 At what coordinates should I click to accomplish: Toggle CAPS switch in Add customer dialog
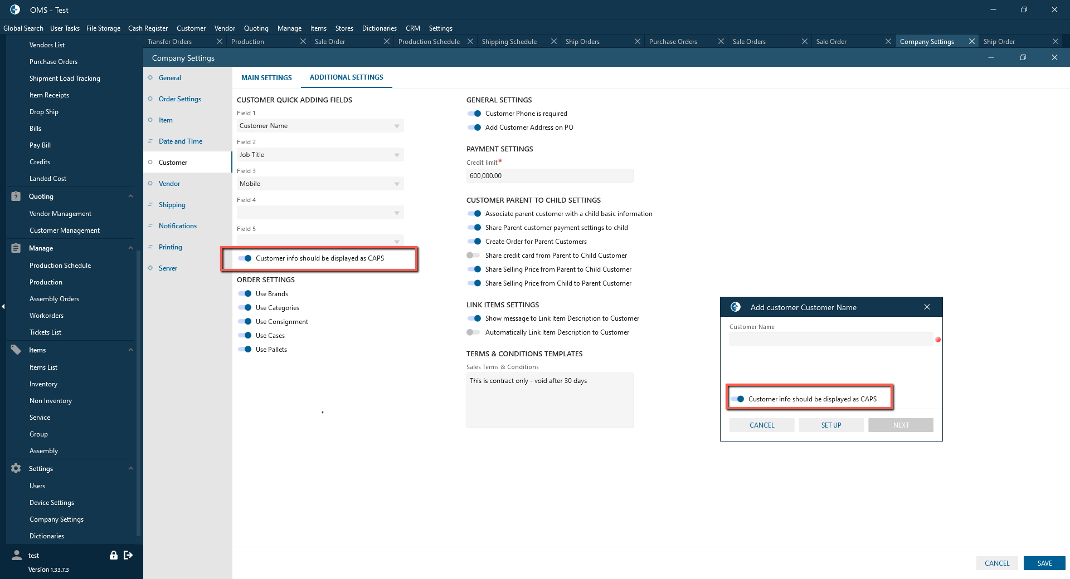pyautogui.click(x=737, y=399)
